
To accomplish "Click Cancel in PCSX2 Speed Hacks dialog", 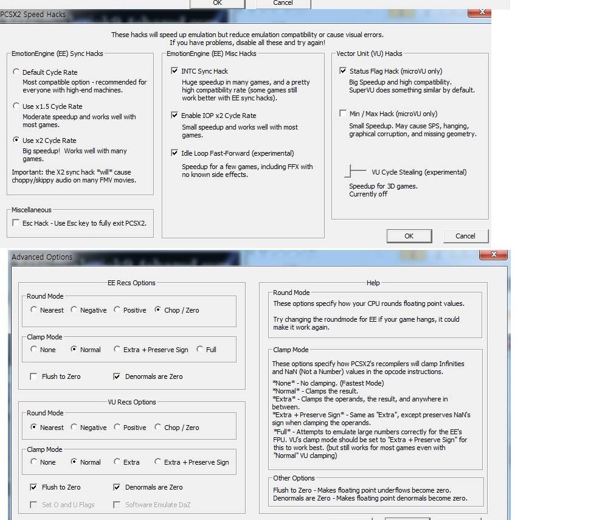I will click(466, 236).
